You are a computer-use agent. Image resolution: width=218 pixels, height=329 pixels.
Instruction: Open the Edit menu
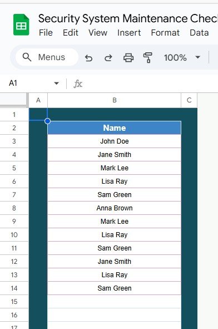coord(71,33)
